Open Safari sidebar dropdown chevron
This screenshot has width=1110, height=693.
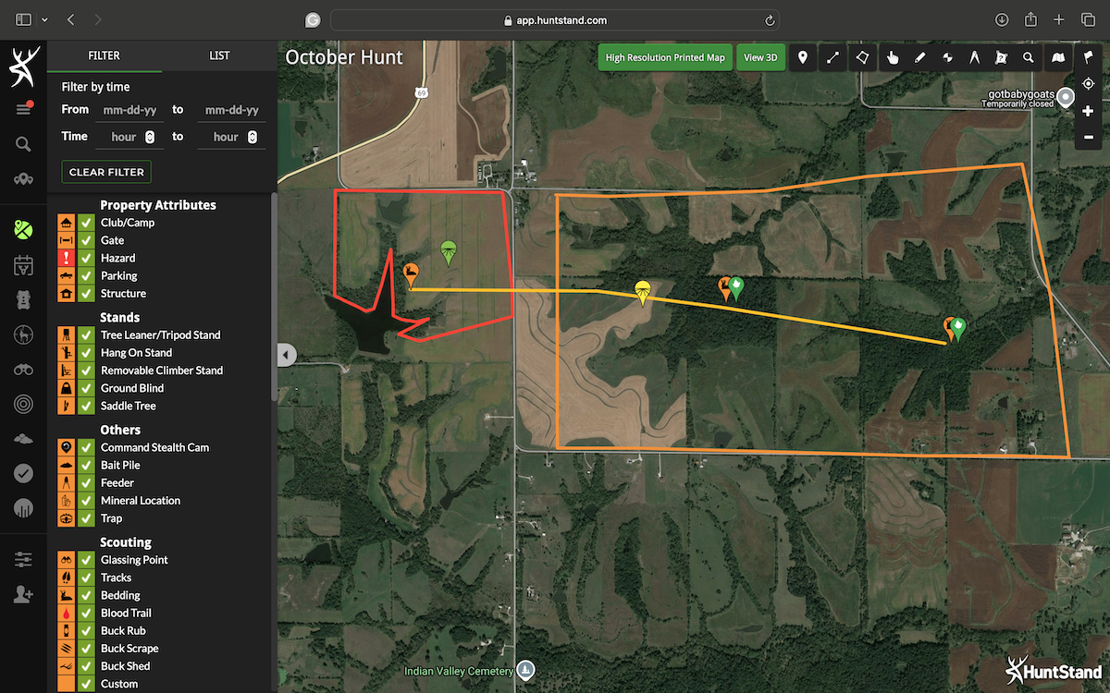(x=44, y=19)
